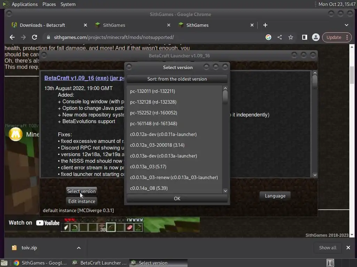Select version c0.0.14a_08 (5.39)
Screen dimensions: 357x267
(174, 188)
